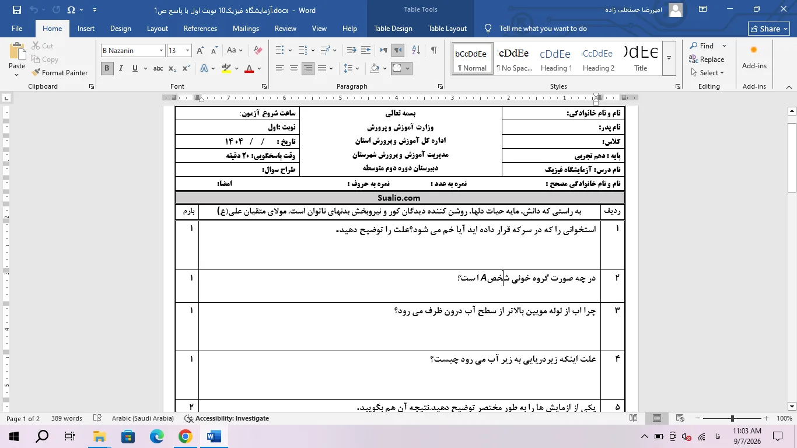Open the font name B Nazanin dropdown
The width and height of the screenshot is (797, 448).
pos(161,51)
